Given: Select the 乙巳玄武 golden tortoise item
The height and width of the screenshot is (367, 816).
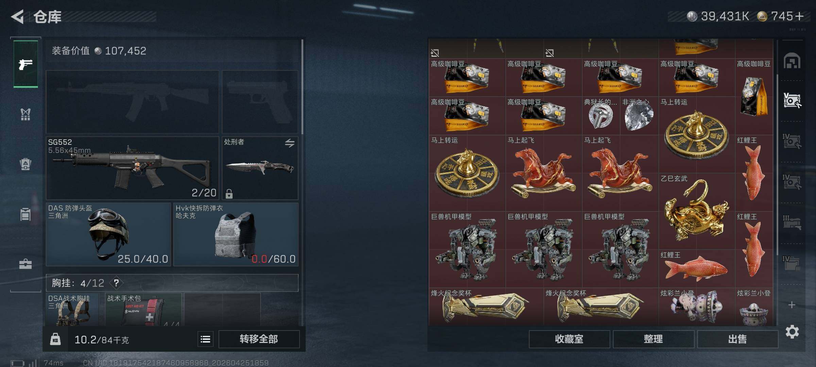Looking at the screenshot, I should pos(697,211).
